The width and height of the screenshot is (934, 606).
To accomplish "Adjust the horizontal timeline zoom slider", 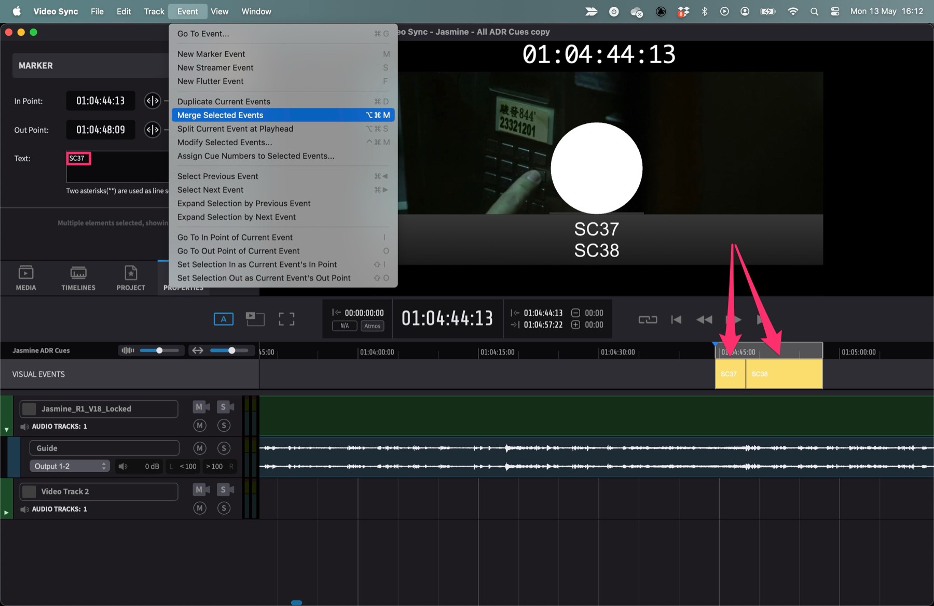I will 231,350.
